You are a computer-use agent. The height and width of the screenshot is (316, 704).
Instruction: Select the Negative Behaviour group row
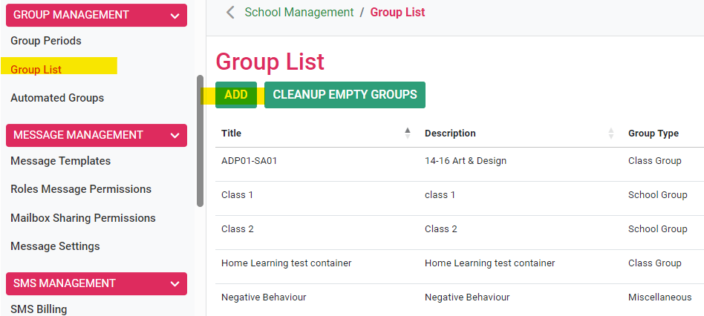click(459, 297)
